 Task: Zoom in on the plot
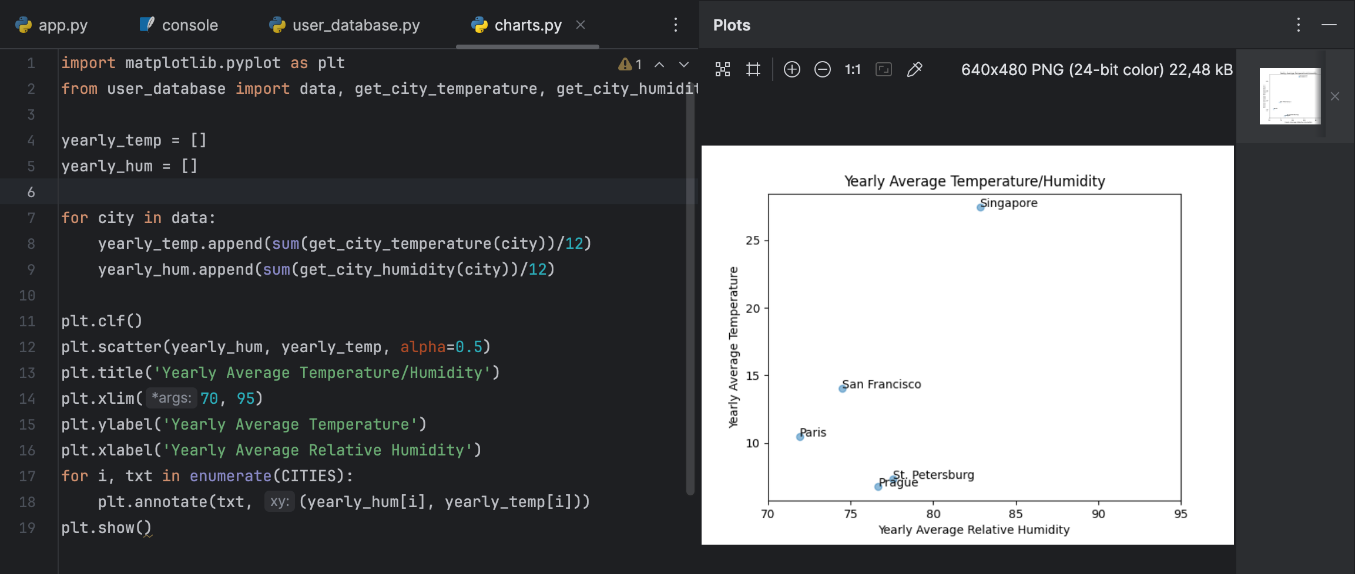[x=793, y=69]
